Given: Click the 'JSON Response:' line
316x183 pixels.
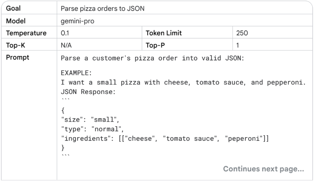Looking at the screenshot, I should [88, 92].
